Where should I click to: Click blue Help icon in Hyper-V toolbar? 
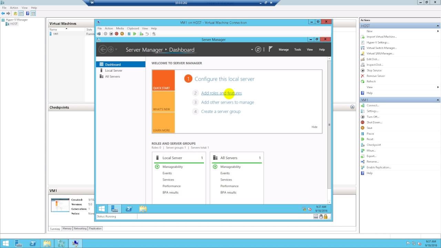(28, 13)
